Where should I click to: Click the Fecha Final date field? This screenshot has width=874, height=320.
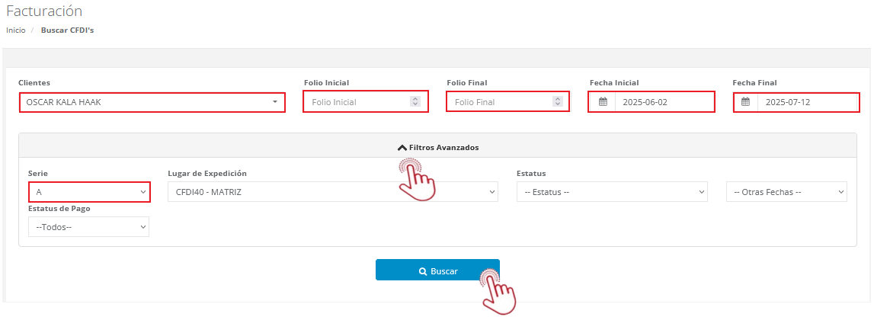click(x=806, y=102)
